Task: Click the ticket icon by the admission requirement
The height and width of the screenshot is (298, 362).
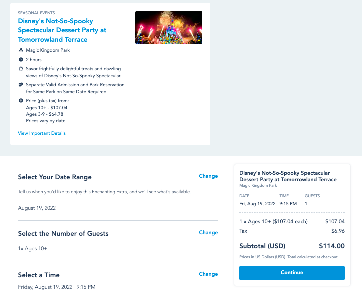Action: pos(21,85)
